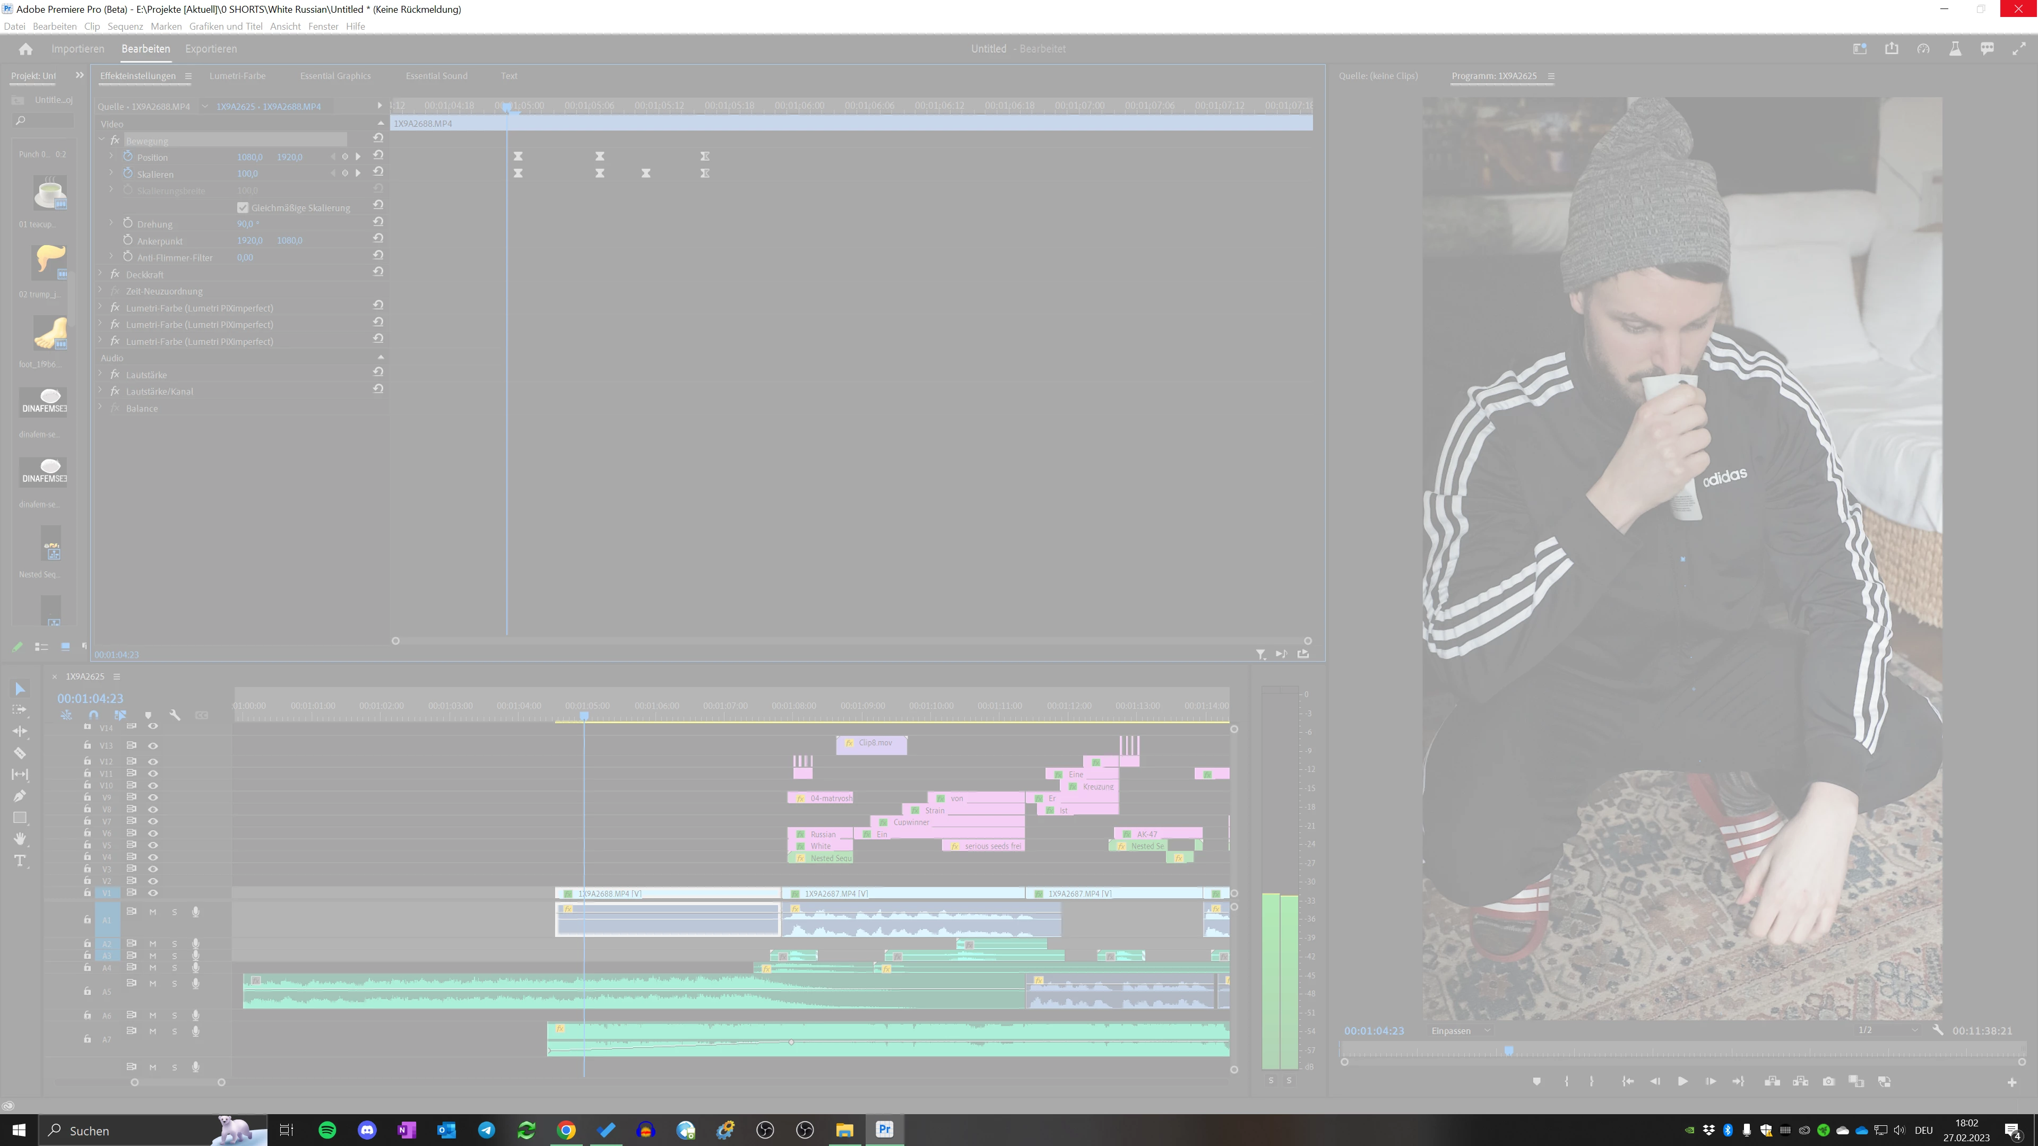
Task: Switch to the Lumetri-Farbe tab
Action: coord(237,76)
